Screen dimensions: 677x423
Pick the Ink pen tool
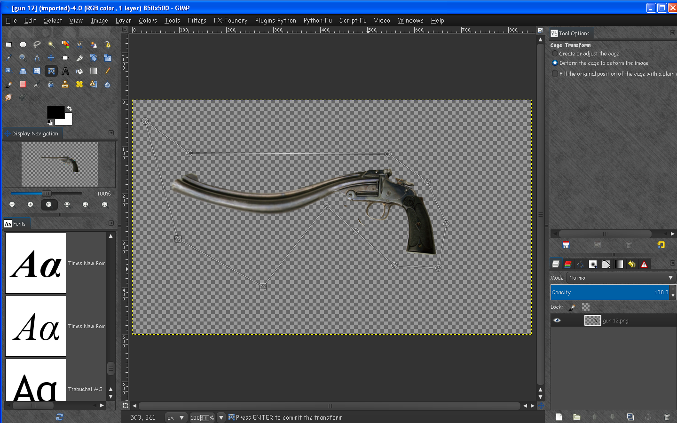pyautogui.click(x=37, y=84)
